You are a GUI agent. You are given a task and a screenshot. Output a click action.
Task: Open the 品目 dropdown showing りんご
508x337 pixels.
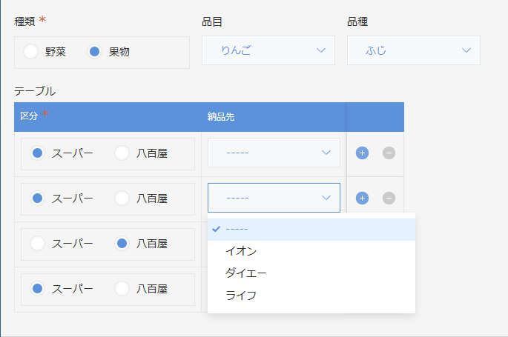268,50
